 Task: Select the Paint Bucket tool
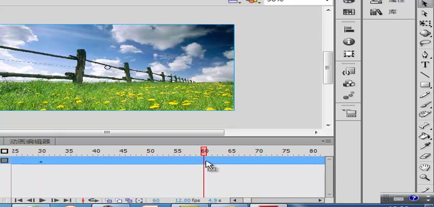click(425, 136)
